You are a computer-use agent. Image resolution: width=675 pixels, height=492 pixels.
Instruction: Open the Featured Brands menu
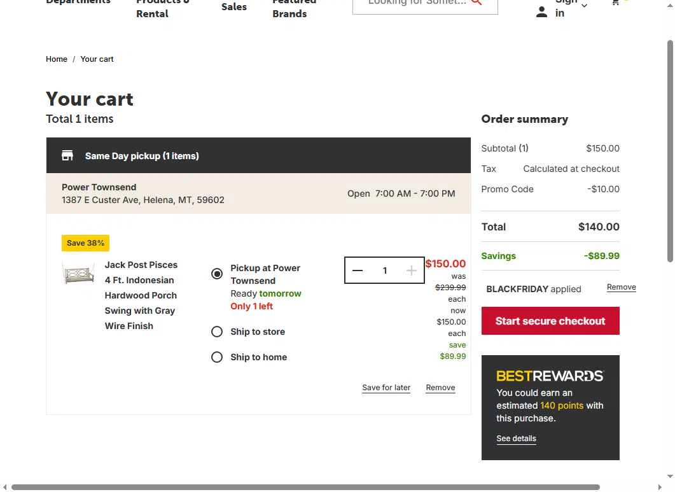pos(294,8)
